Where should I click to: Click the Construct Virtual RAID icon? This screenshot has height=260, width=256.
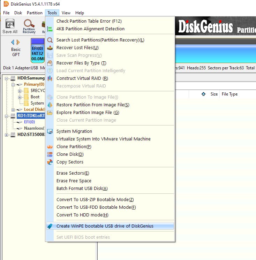click(50, 78)
